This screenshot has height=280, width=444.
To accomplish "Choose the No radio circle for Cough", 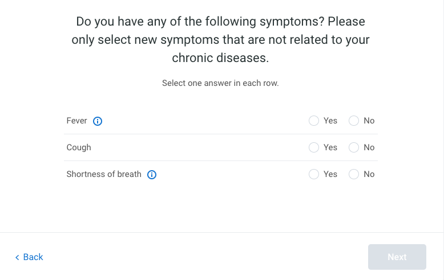I will tap(354, 147).
